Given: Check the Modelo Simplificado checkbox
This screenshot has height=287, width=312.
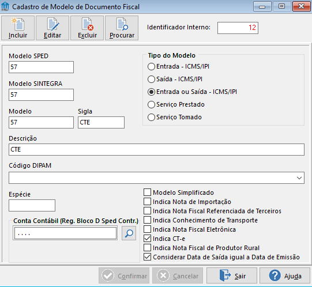Looking at the screenshot, I should pos(147,192).
